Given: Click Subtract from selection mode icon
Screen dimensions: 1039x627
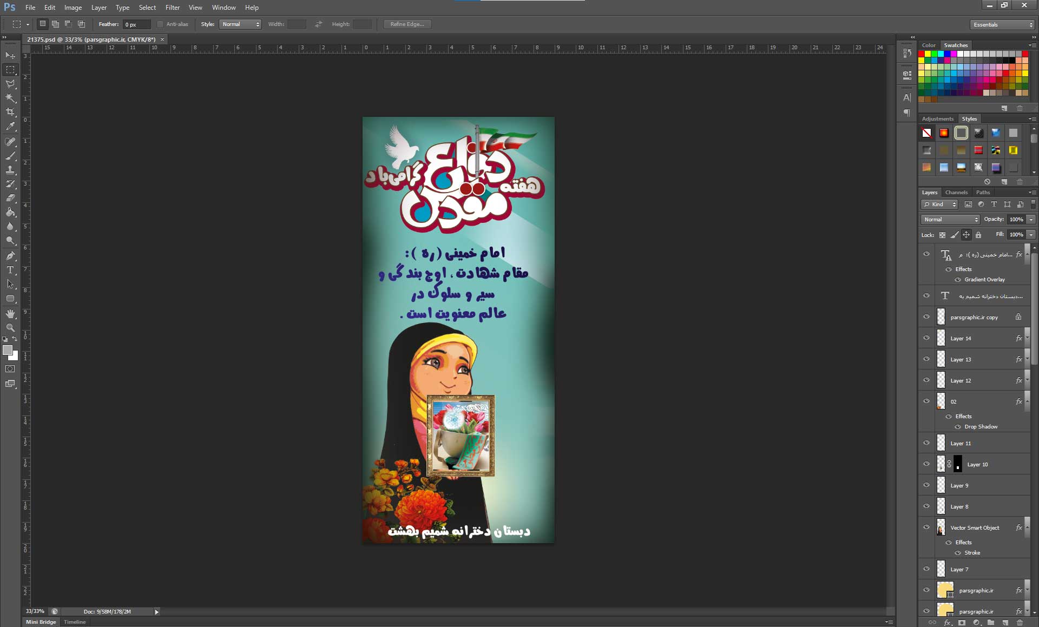Looking at the screenshot, I should coord(68,24).
